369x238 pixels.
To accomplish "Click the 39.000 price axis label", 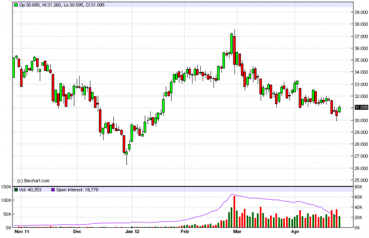I will (x=361, y=12).
